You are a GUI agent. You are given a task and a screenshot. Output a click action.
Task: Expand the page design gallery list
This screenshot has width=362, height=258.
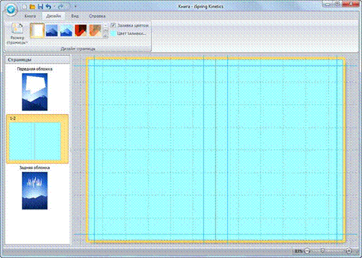coord(105,35)
